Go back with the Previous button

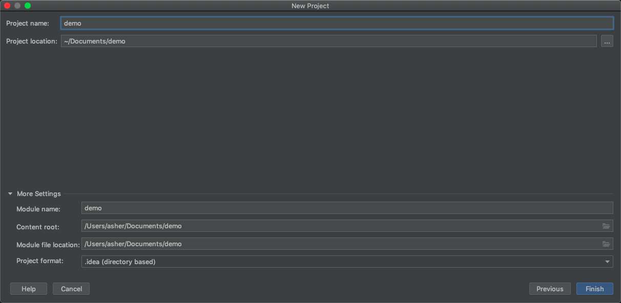(x=550, y=289)
